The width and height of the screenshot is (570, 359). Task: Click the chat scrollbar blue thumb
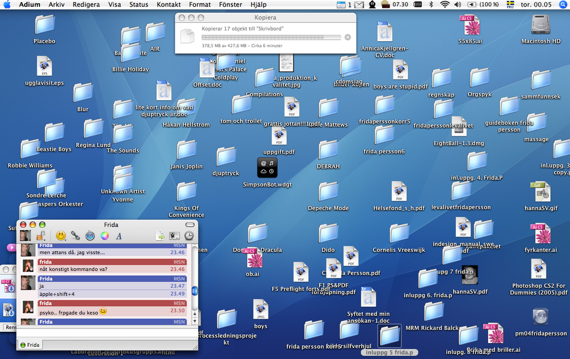[194, 291]
